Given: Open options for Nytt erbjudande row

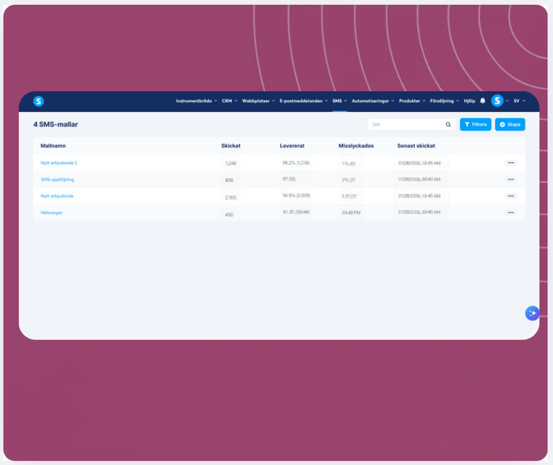Looking at the screenshot, I should (510, 196).
